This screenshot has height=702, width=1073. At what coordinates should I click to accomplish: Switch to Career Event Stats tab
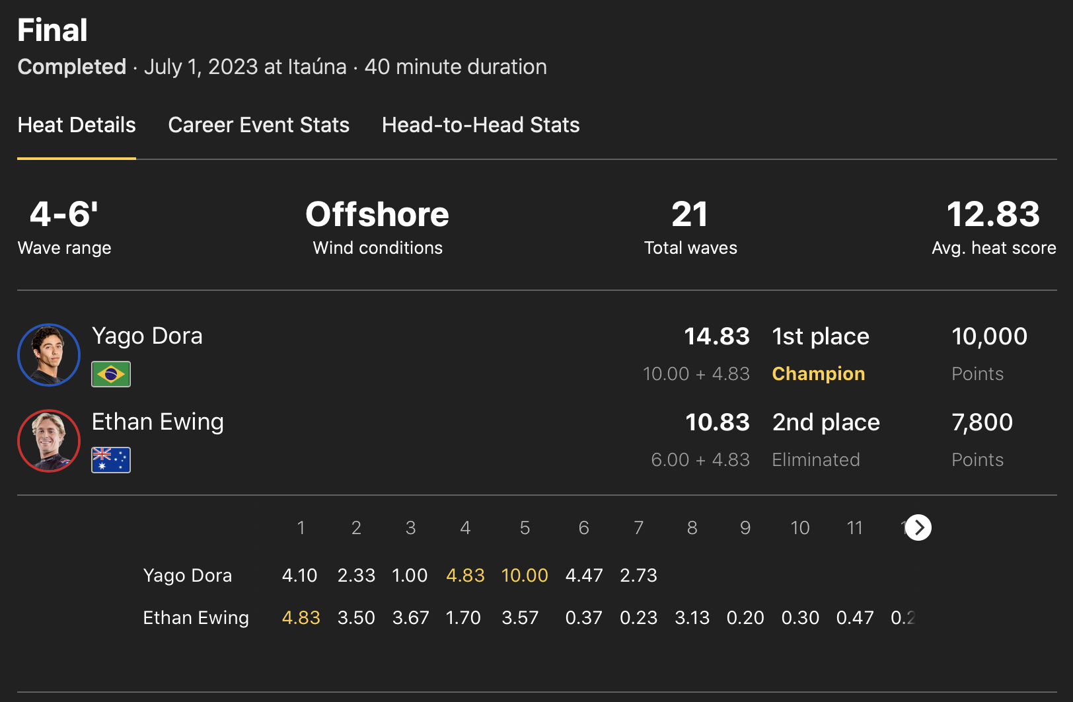coord(258,125)
